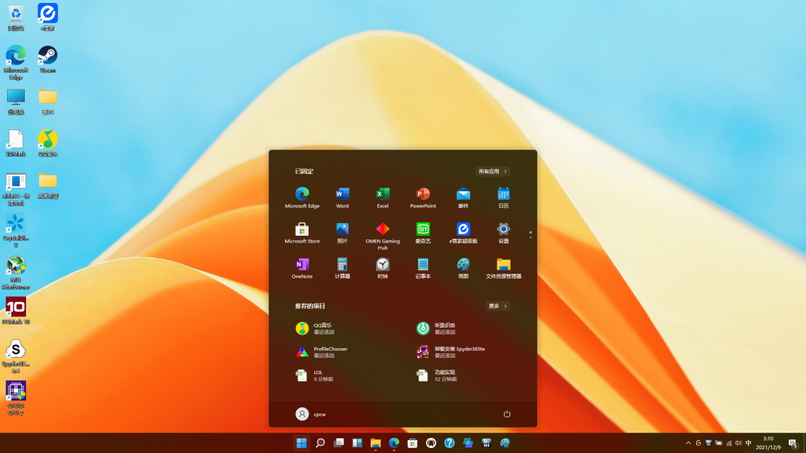Image resolution: width=806 pixels, height=453 pixels.
Task: Open Word from pinned apps
Action: pos(342,197)
